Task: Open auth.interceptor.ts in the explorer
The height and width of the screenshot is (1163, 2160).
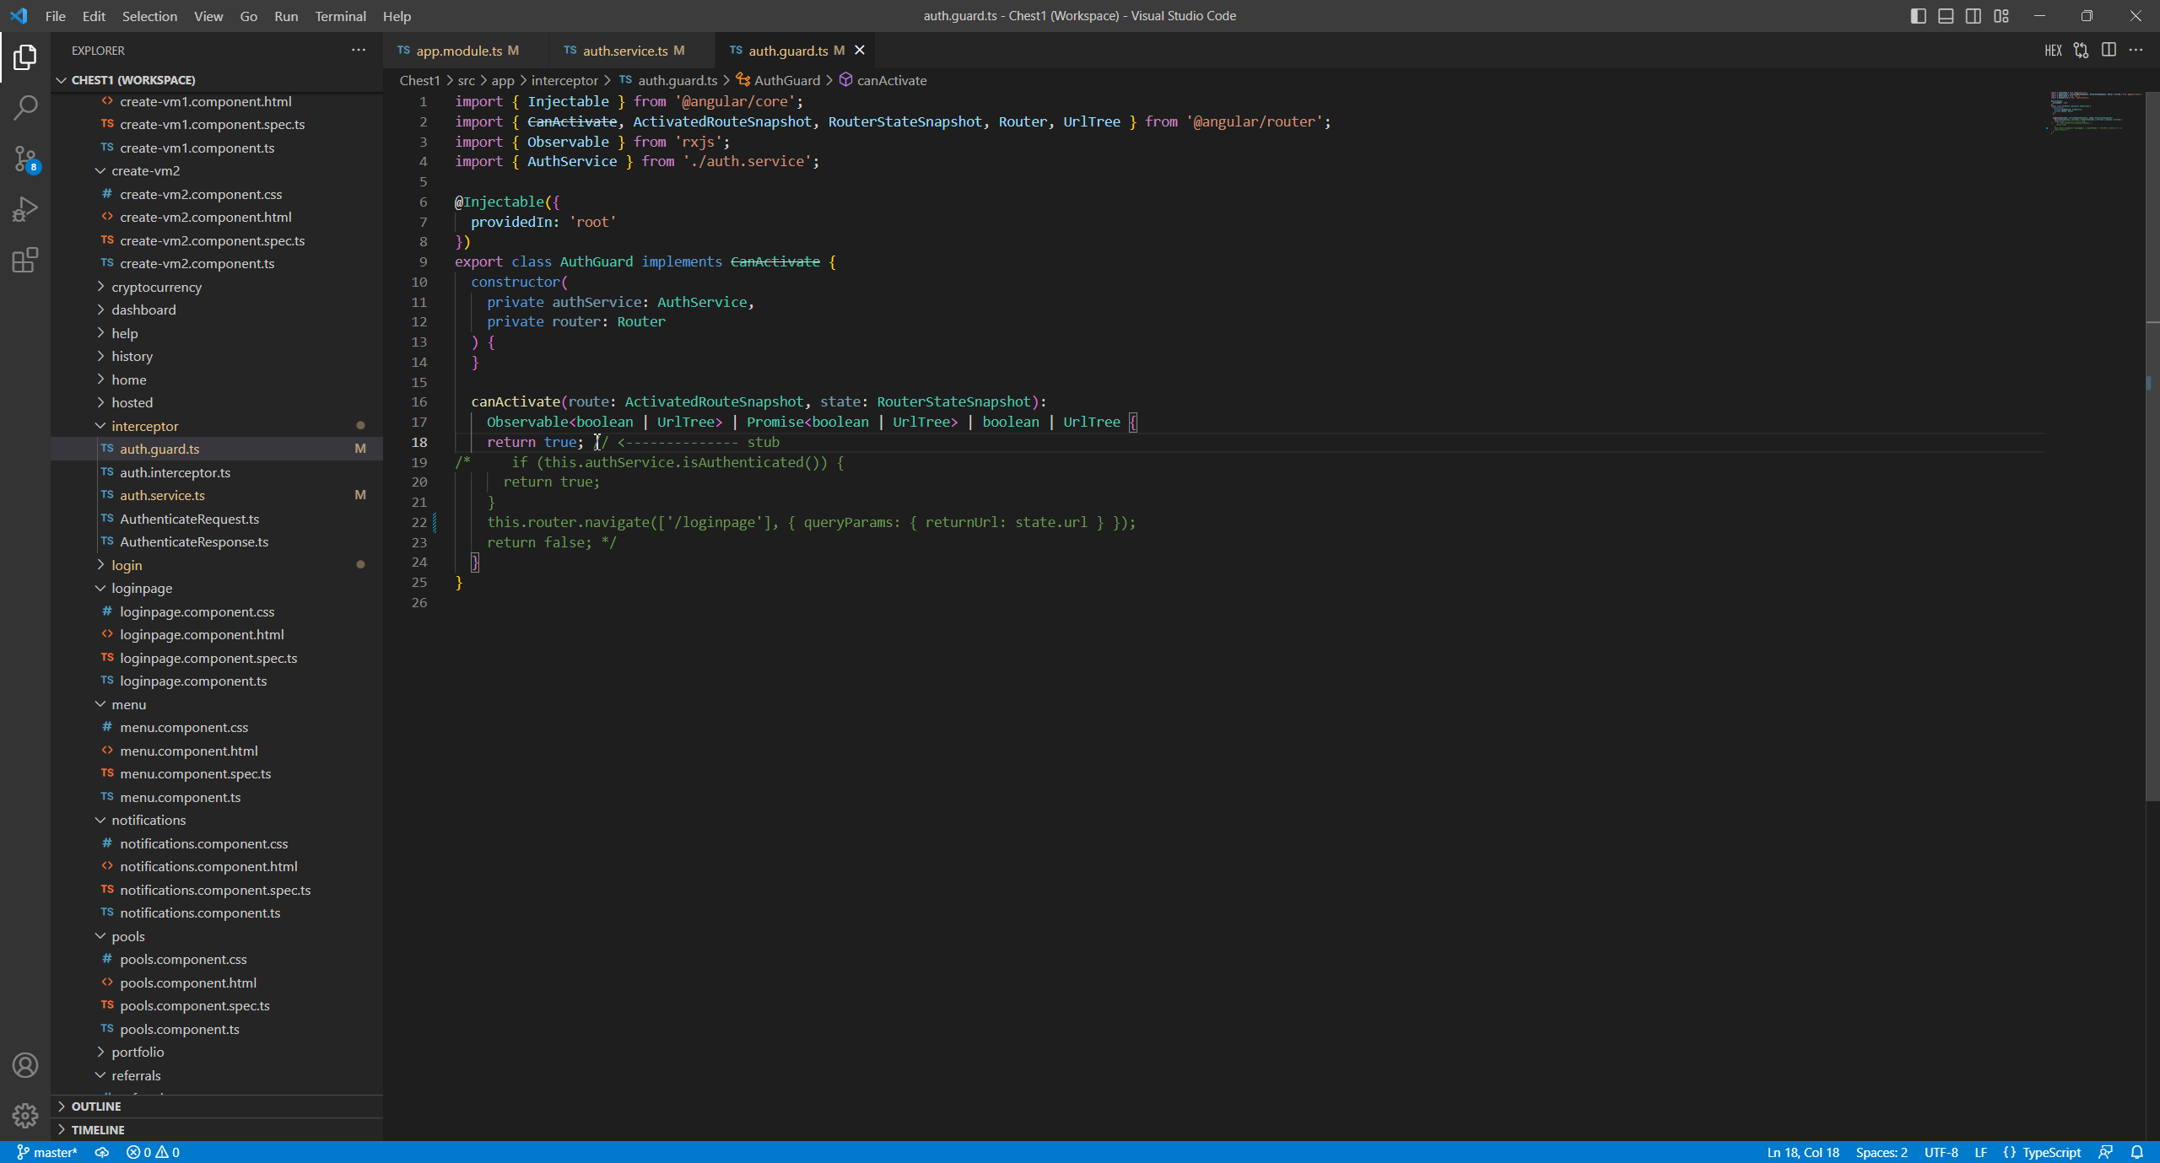Action: coord(175,472)
